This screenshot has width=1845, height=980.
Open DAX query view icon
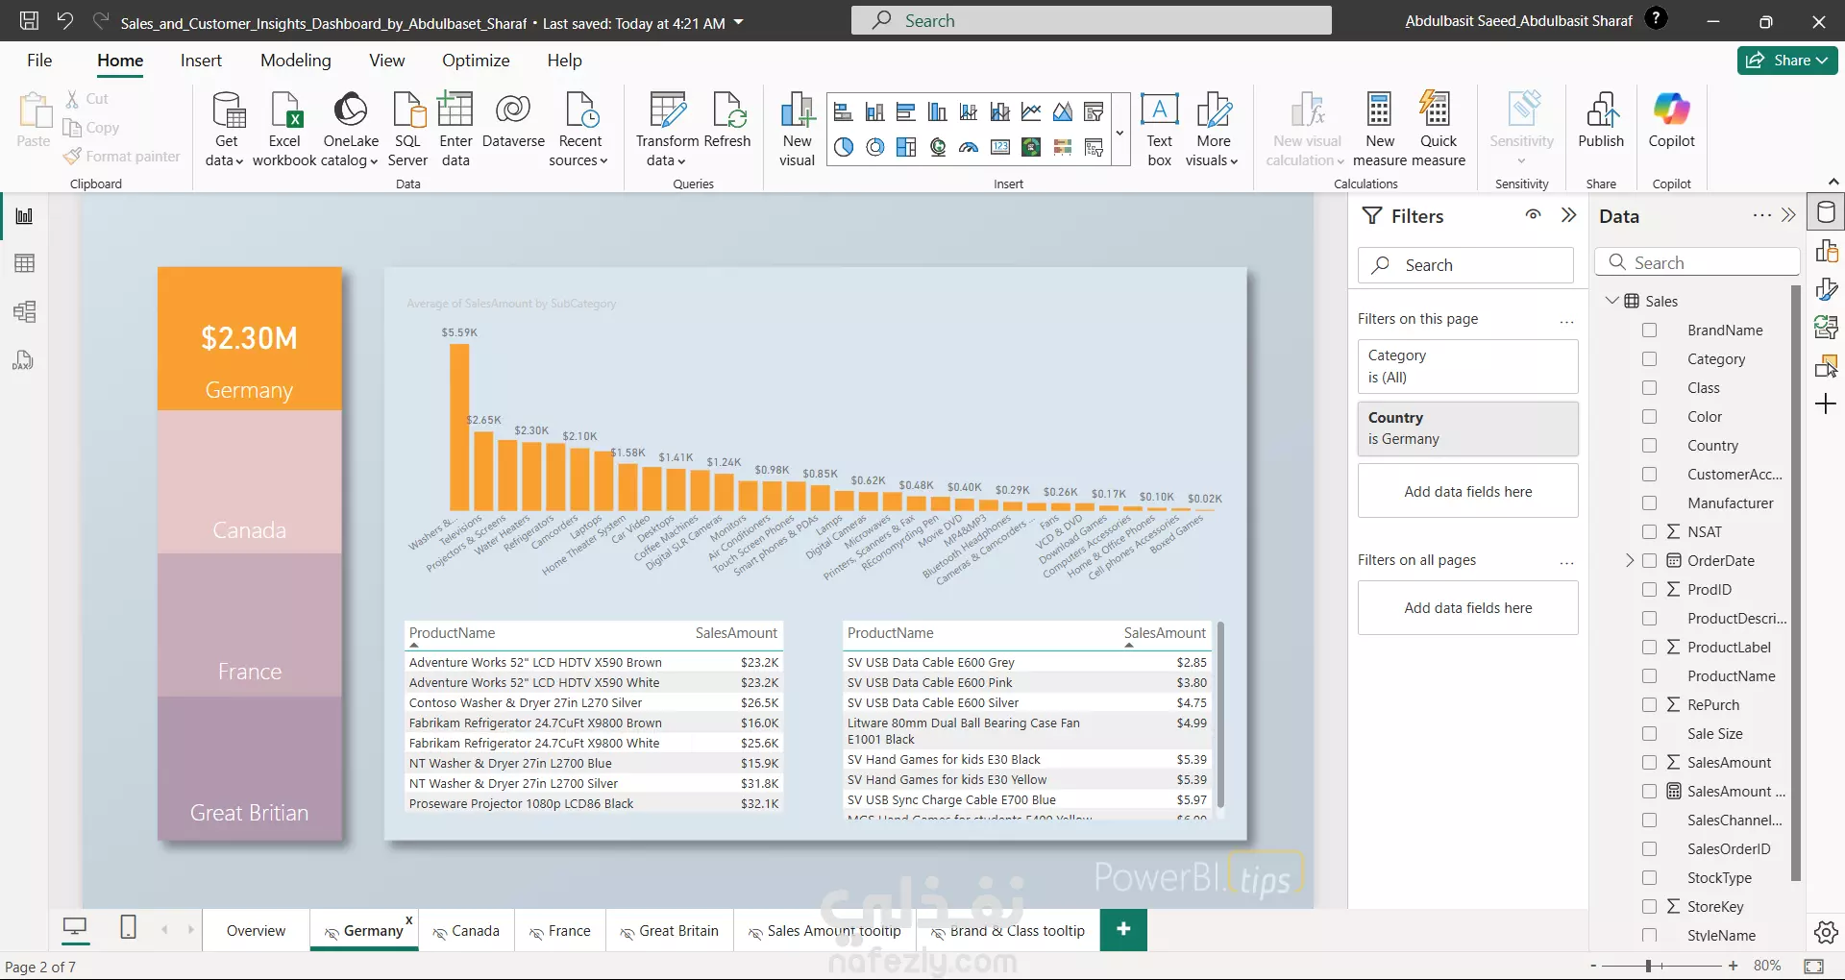click(x=24, y=360)
